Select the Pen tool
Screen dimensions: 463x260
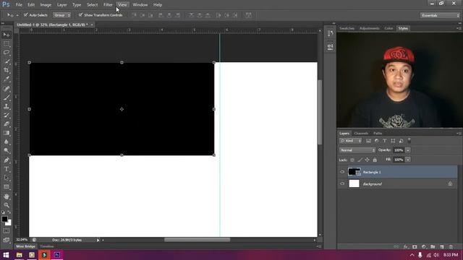[7, 160]
